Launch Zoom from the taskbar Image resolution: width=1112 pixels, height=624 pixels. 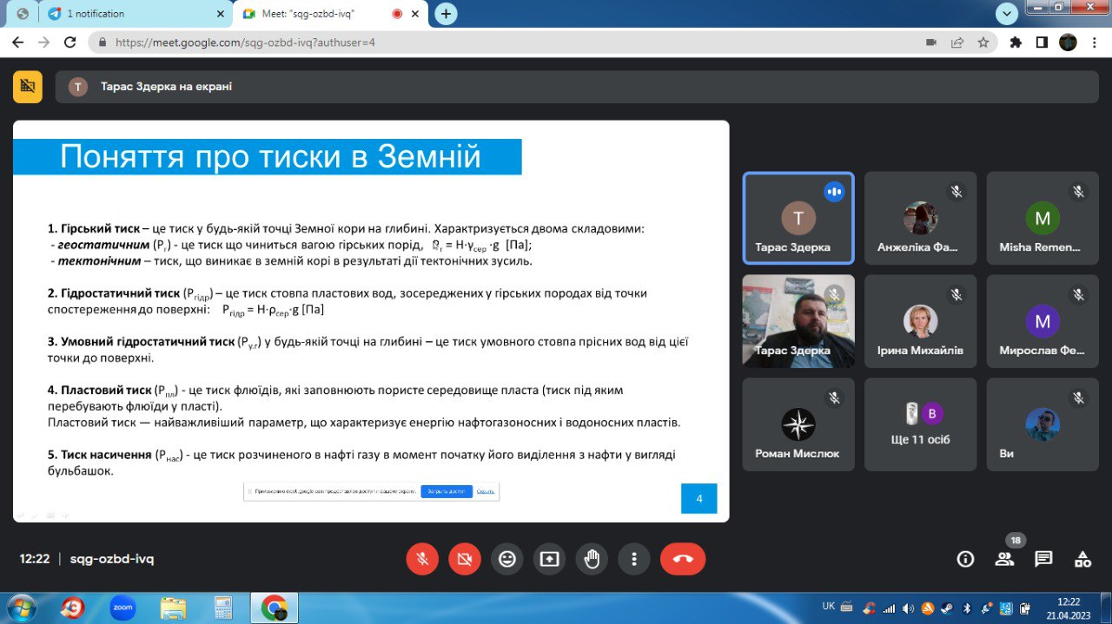(x=122, y=608)
